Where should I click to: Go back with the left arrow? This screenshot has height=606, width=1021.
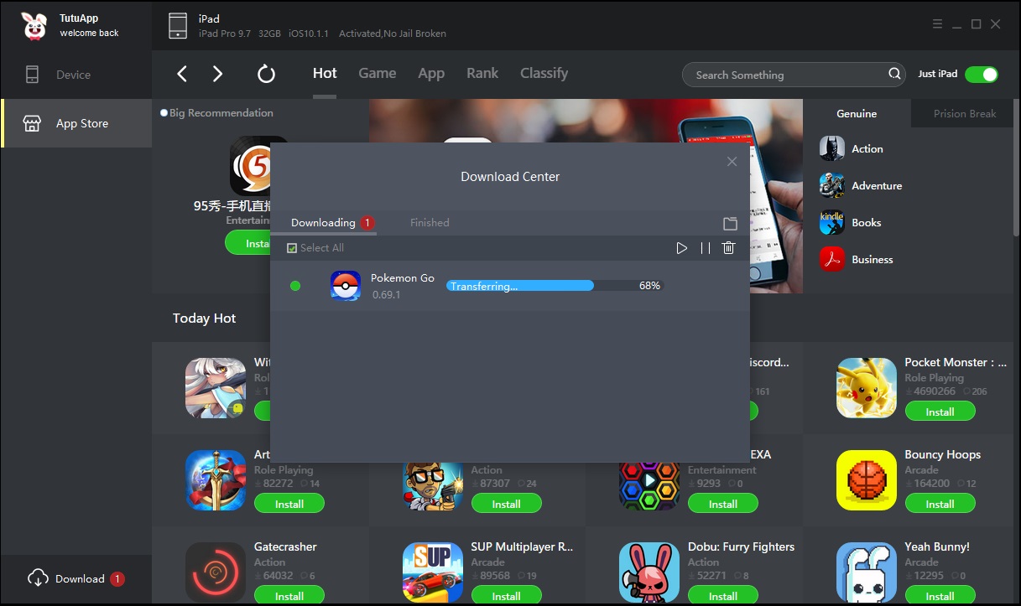[182, 74]
